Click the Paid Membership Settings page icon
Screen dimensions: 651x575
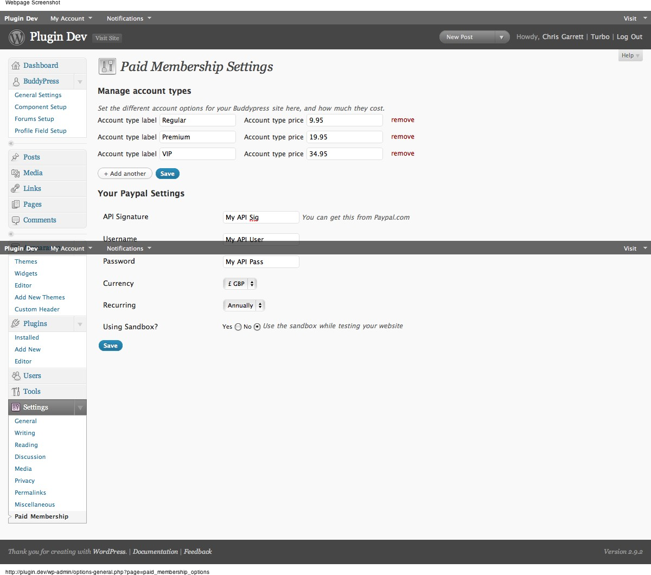[107, 66]
